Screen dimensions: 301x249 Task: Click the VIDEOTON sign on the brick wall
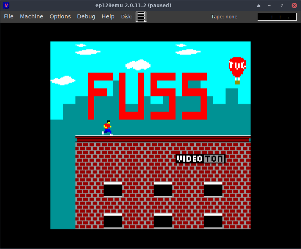(x=201, y=159)
